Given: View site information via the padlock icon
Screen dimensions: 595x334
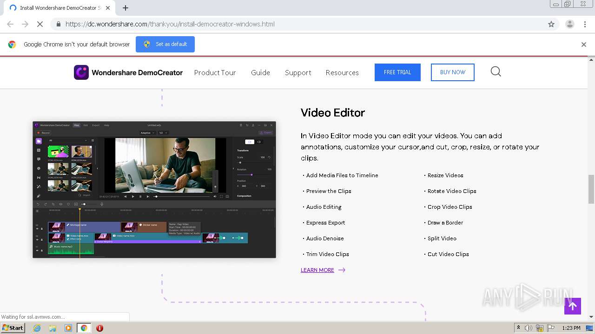Looking at the screenshot, I should 59,24.
